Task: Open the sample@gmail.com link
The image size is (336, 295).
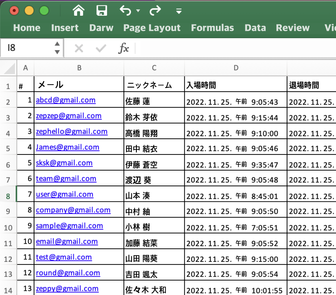Action: pyautogui.click(x=69, y=225)
